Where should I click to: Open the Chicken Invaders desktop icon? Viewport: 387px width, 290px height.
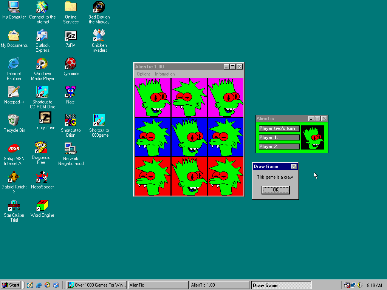pyautogui.click(x=99, y=36)
